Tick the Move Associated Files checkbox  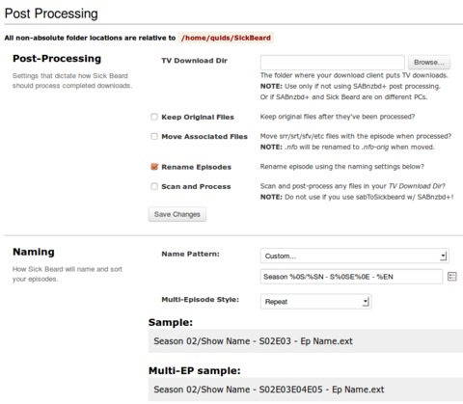pos(154,136)
